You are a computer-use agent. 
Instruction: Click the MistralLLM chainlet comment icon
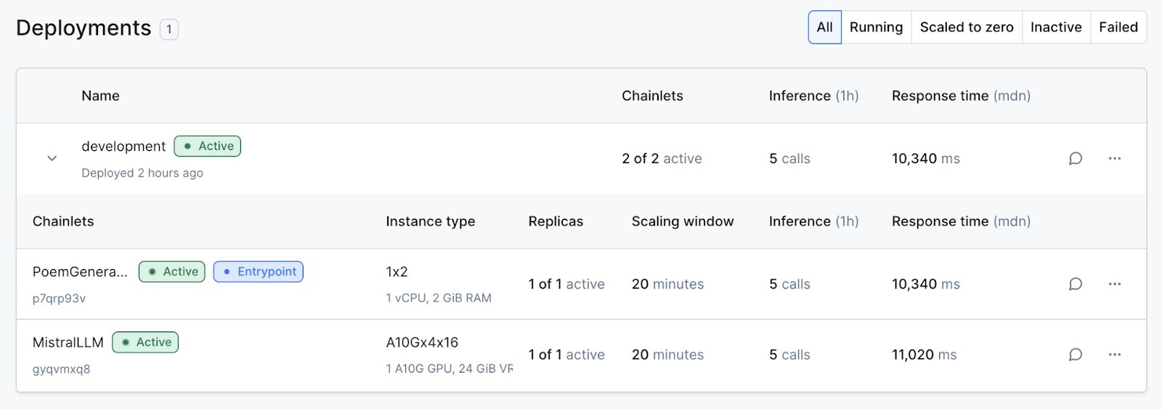[1075, 355]
